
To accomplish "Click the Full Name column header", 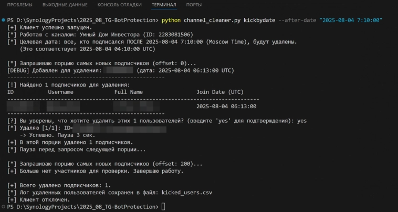I will [129, 92].
